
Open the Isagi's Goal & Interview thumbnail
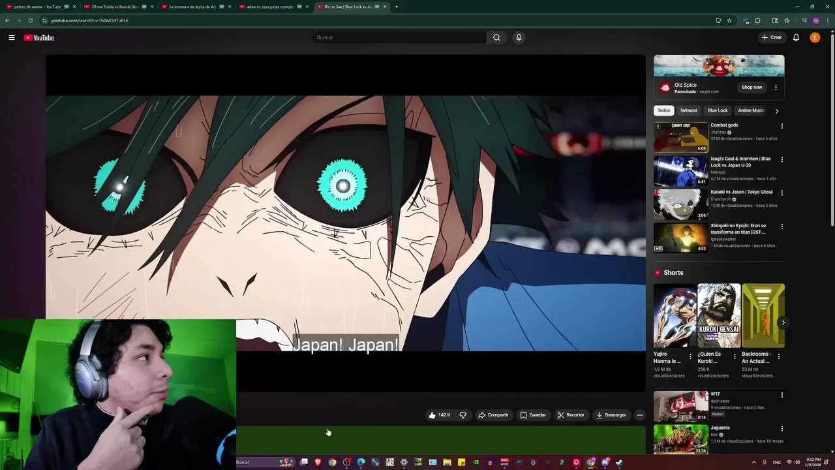[x=680, y=170]
